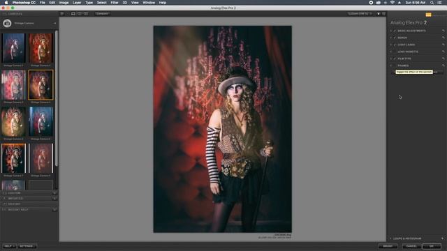Toggle the Basic Adjustments effect checkmark
Image resolution: width=447 pixels, height=251 pixels.
pos(395,31)
